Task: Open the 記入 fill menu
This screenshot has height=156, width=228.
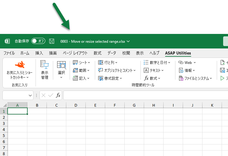Action: [x=81, y=78]
